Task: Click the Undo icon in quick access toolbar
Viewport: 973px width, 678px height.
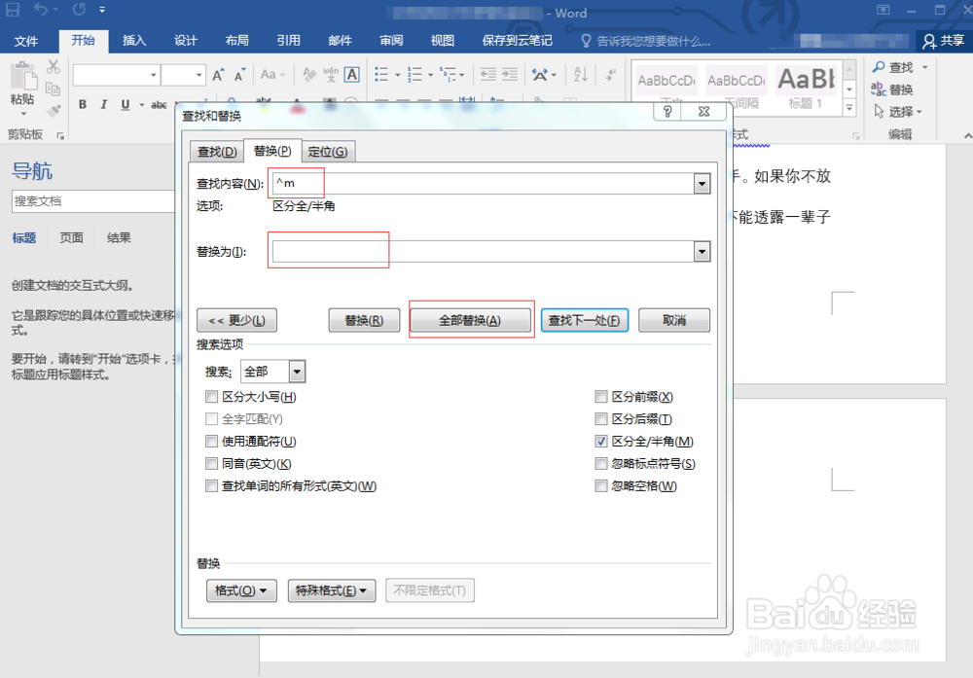Action: (40, 11)
